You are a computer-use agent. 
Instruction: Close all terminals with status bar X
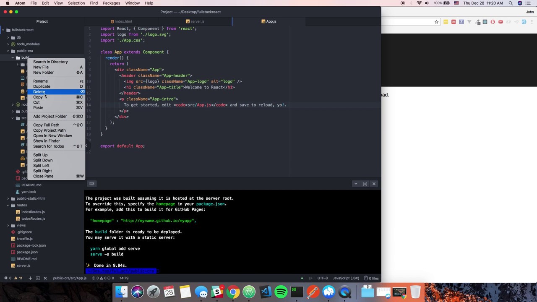(45, 278)
